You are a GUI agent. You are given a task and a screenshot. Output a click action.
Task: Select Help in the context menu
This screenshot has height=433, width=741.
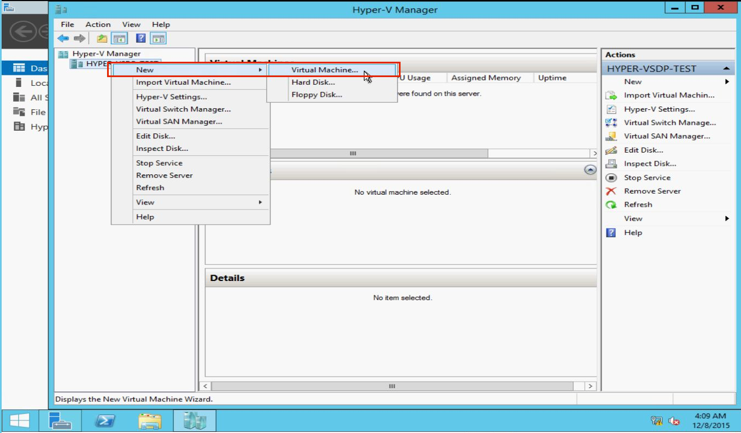191,217
